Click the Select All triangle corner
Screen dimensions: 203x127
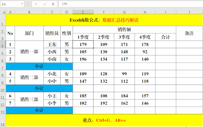(x=4, y=12)
